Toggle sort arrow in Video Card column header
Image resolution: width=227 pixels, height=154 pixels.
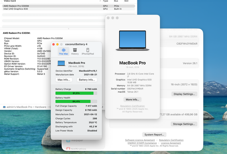[100, 1]
